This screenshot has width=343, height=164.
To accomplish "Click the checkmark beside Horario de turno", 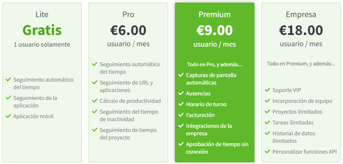I will coord(181,104).
